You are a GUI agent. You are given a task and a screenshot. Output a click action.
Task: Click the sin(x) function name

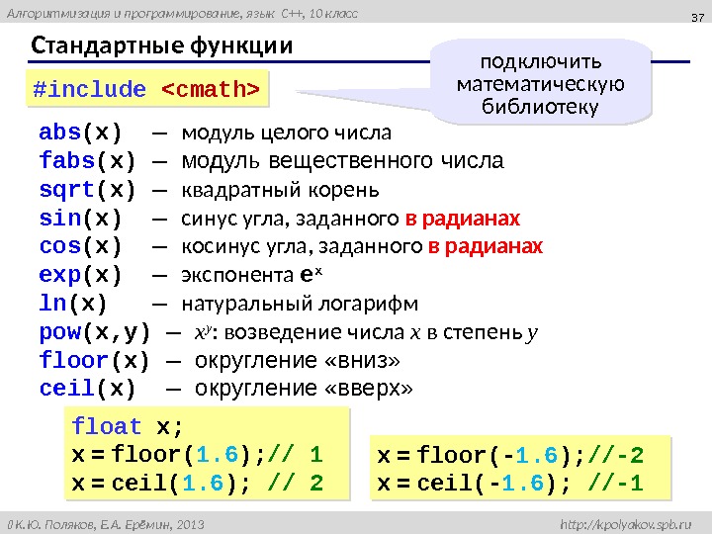[x=80, y=218]
